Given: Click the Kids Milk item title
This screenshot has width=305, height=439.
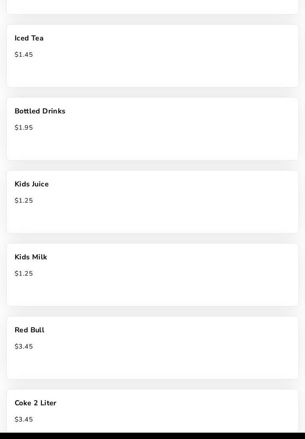Looking at the screenshot, I should 31,257.
